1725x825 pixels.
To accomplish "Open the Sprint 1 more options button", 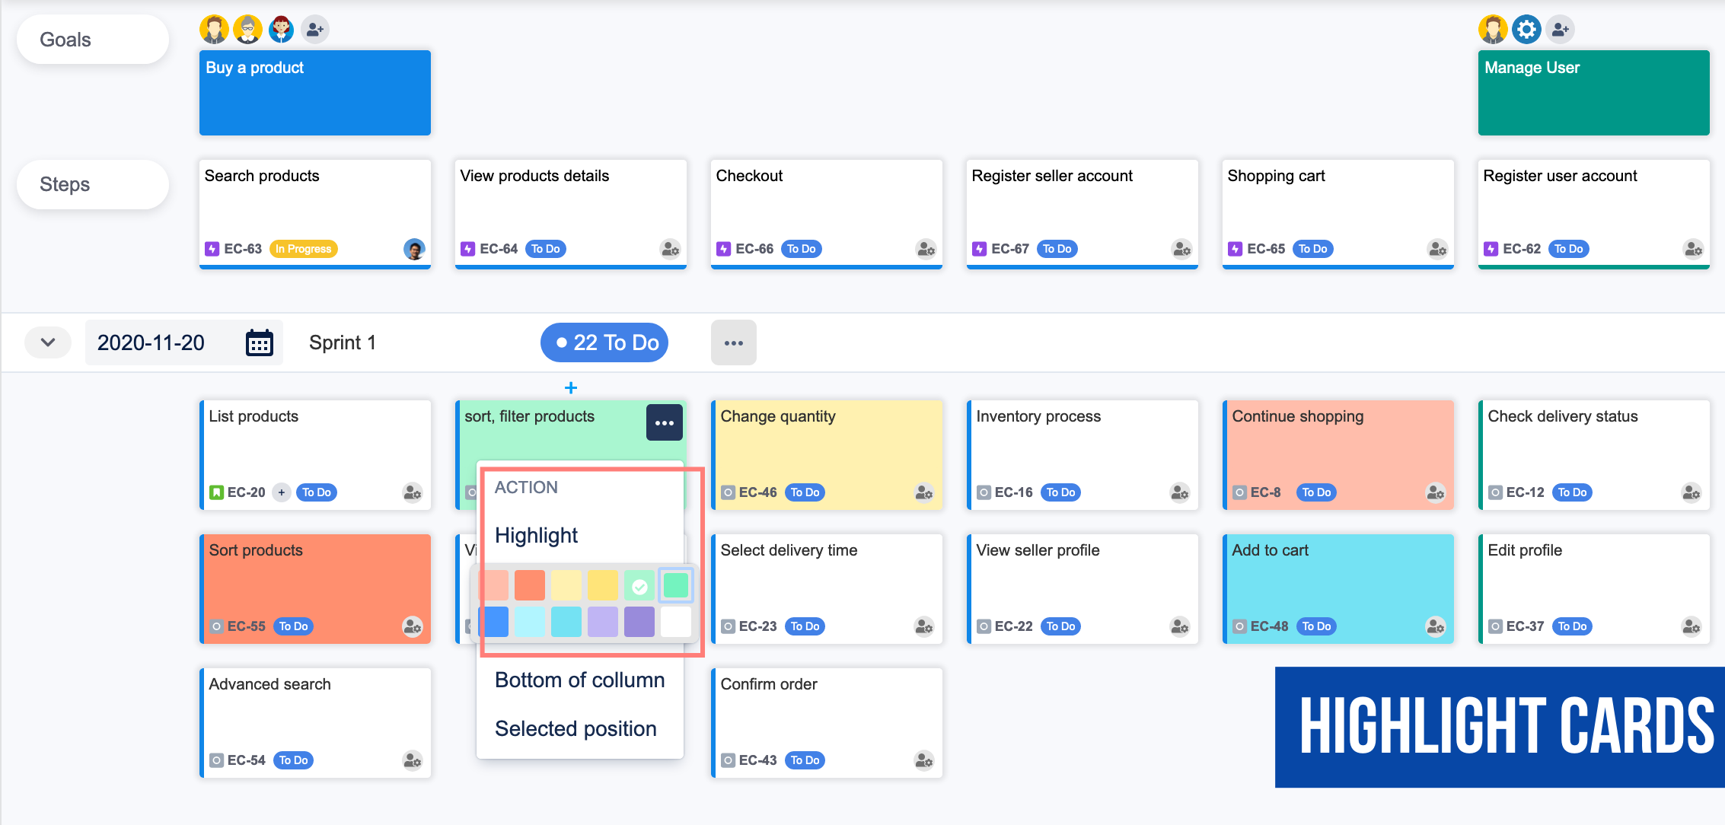I will pos(733,343).
